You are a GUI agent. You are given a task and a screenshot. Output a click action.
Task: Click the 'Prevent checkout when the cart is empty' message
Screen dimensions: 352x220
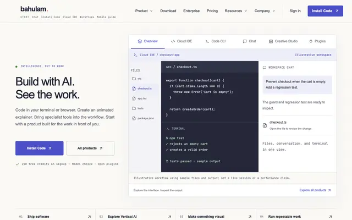click(297, 85)
